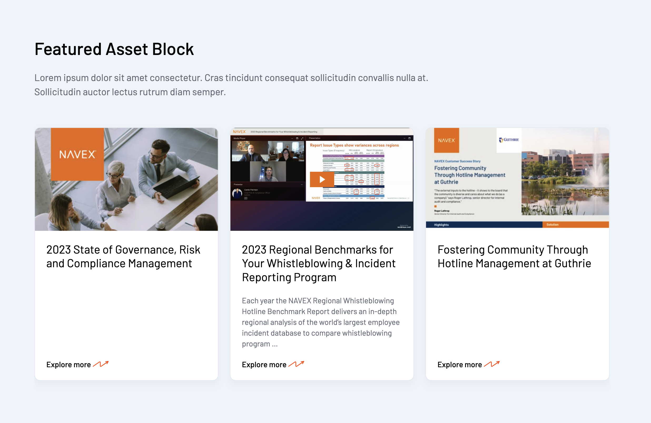651x423 pixels.
Task: Click the Guthrie logo in the third thumbnail
Action: point(509,140)
